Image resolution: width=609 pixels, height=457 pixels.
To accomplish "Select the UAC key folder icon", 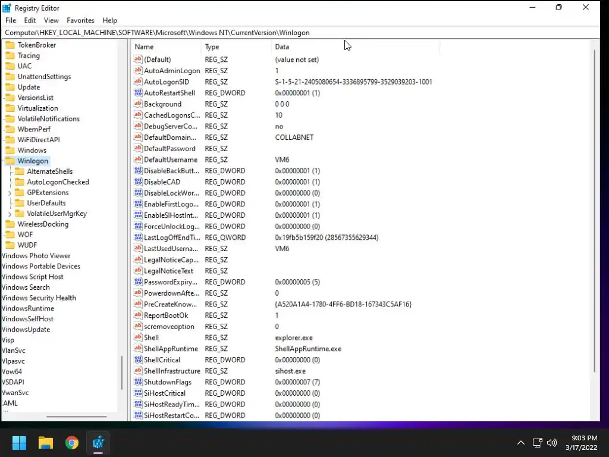I will click(x=11, y=65).
